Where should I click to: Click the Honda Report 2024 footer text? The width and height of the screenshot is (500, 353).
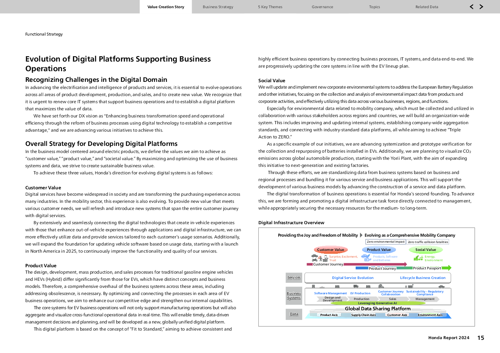449,338
